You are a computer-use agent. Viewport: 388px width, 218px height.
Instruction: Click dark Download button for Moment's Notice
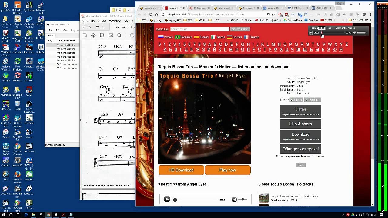coord(300,137)
